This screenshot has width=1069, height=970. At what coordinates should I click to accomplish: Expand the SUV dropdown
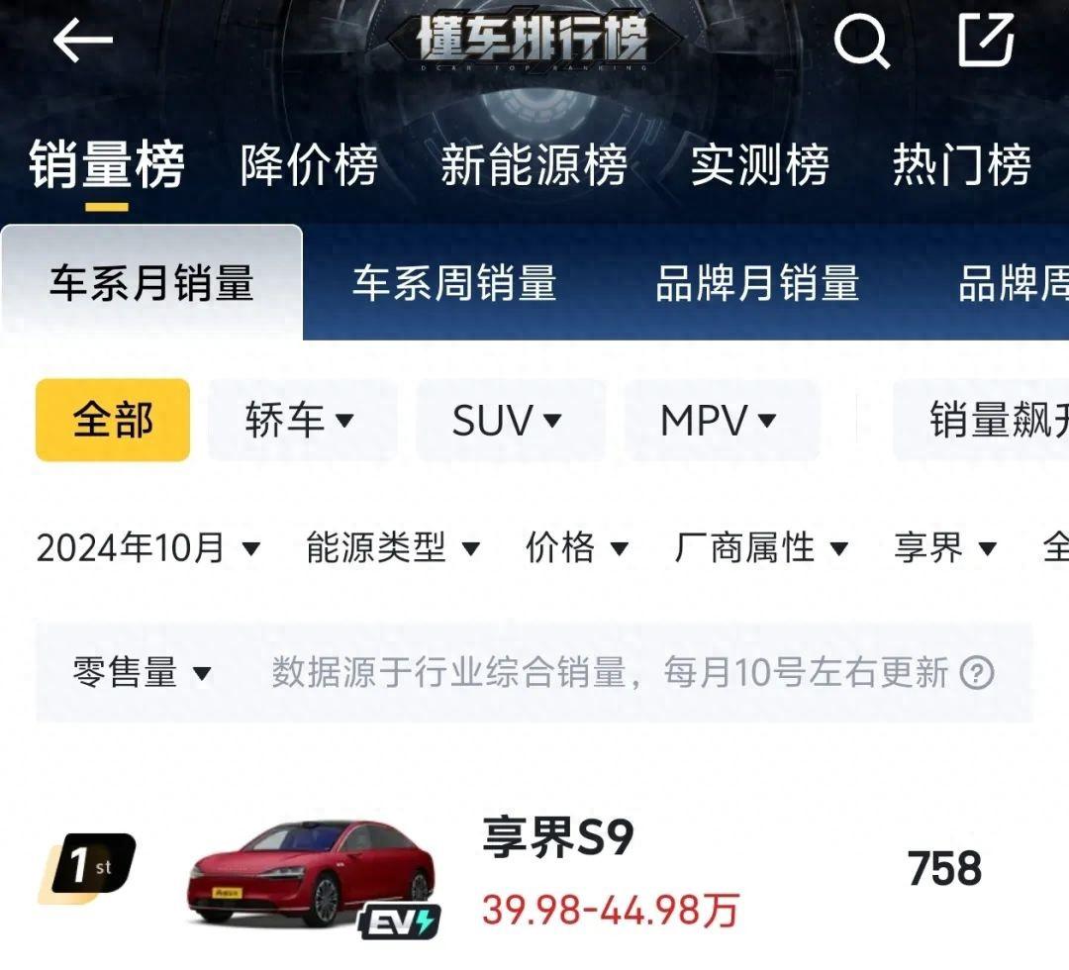(510, 420)
